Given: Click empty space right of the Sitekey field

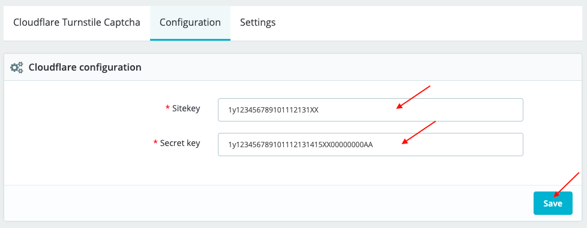Looking at the screenshot, I should pyautogui.click(x=552, y=110).
